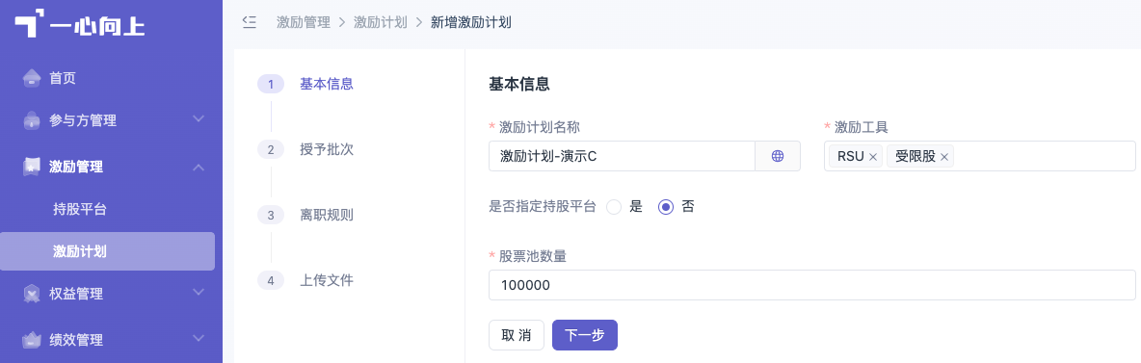The height and width of the screenshot is (363, 1141).
Task: Open the 激励工具 dropdown field
Action: 979,156
